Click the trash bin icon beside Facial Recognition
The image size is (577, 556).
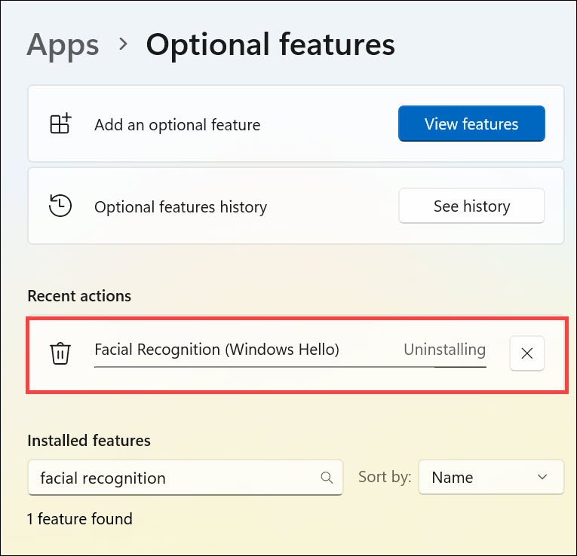point(60,353)
